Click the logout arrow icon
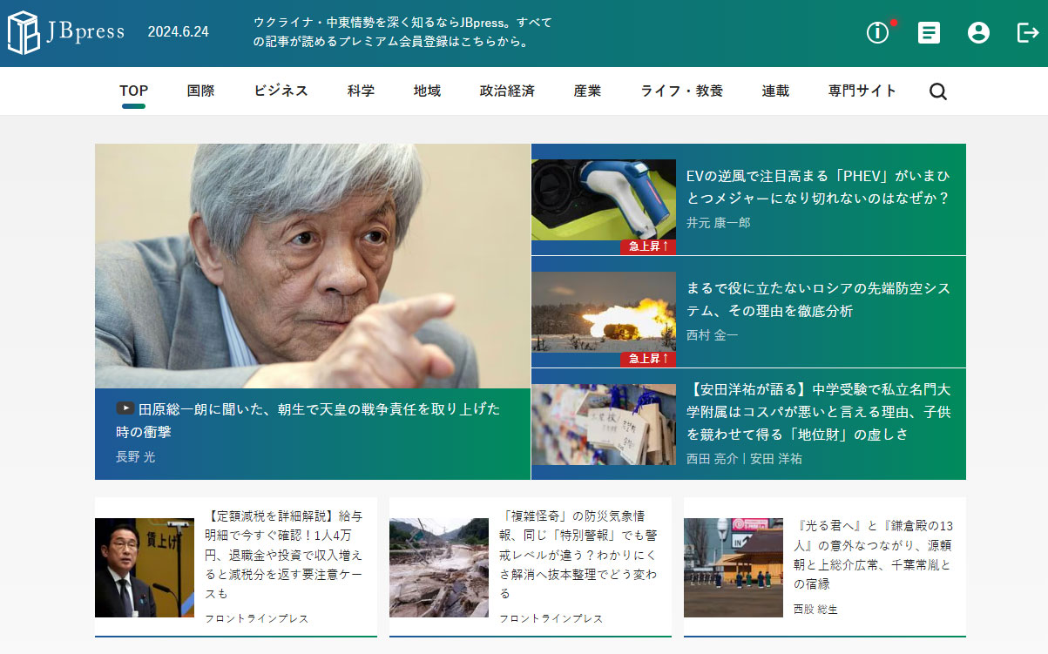 point(1027,33)
